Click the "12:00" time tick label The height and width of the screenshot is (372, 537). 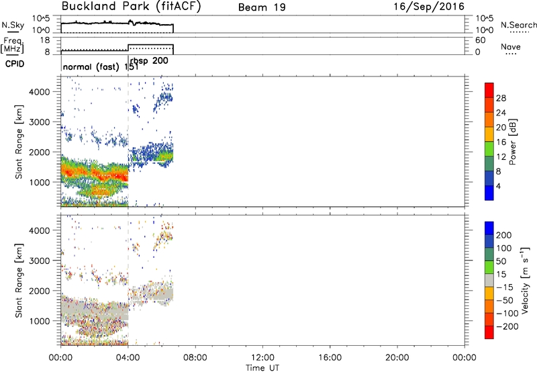coord(262,358)
